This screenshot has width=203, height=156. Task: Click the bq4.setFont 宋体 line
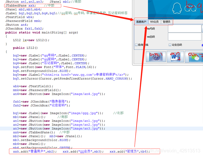coord(55,67)
